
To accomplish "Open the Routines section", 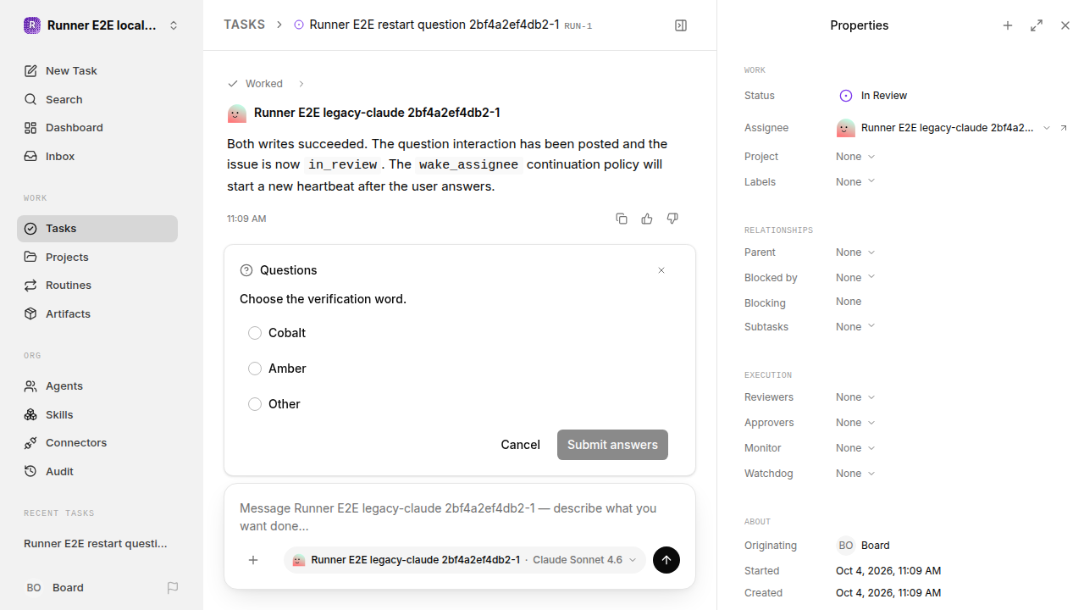I will pyautogui.click(x=97, y=286).
